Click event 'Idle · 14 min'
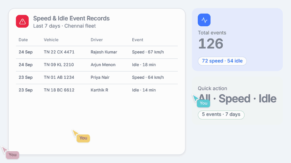 coord(144,90)
